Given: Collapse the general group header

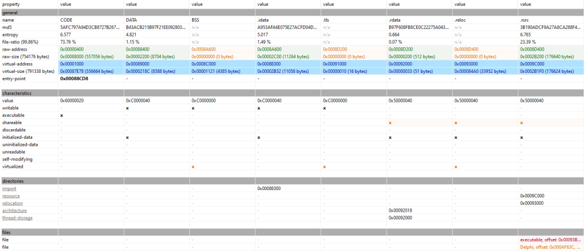Looking at the screenshot, I should [x=11, y=11].
